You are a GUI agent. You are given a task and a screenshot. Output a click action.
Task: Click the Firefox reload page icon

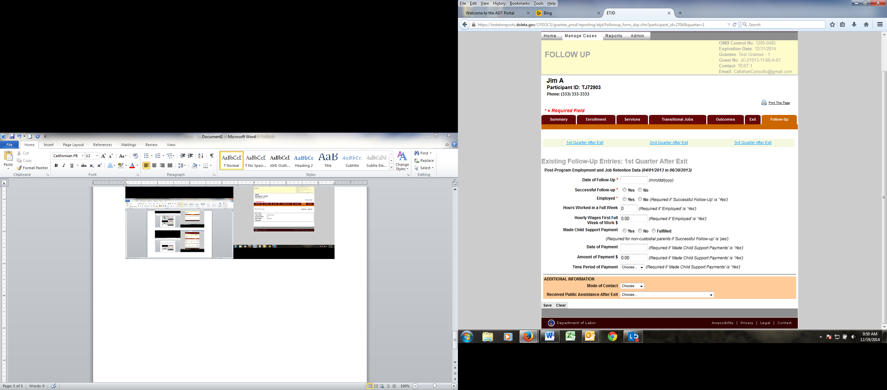point(734,24)
